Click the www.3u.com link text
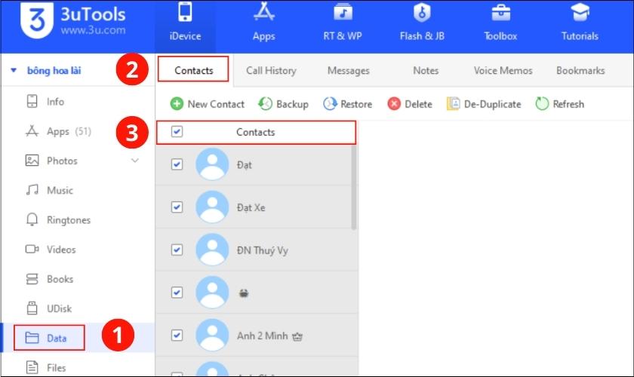 93,30
